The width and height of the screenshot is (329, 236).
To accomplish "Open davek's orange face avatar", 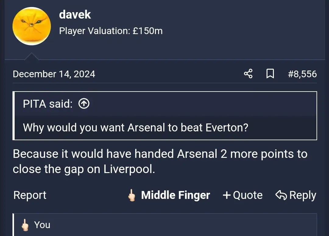I will [32, 26].
